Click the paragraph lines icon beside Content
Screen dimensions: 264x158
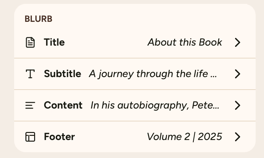(30, 105)
